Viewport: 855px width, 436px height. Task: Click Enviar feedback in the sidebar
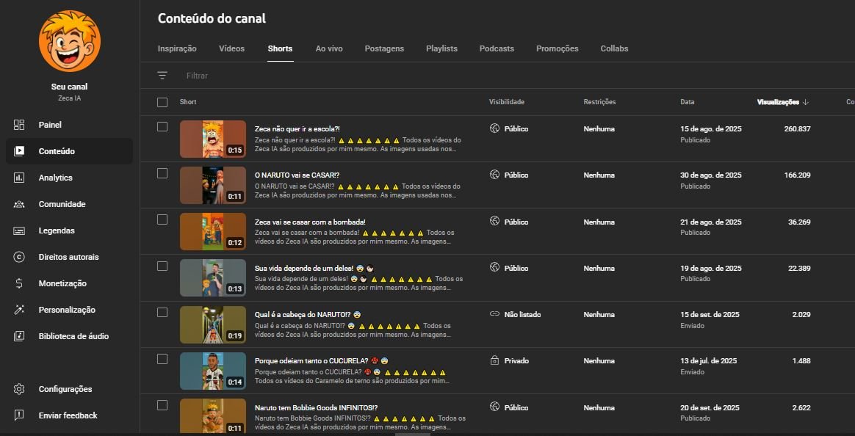pyautogui.click(x=68, y=415)
